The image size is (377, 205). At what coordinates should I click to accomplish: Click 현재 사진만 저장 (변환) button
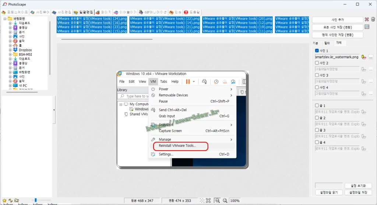pos(337,35)
